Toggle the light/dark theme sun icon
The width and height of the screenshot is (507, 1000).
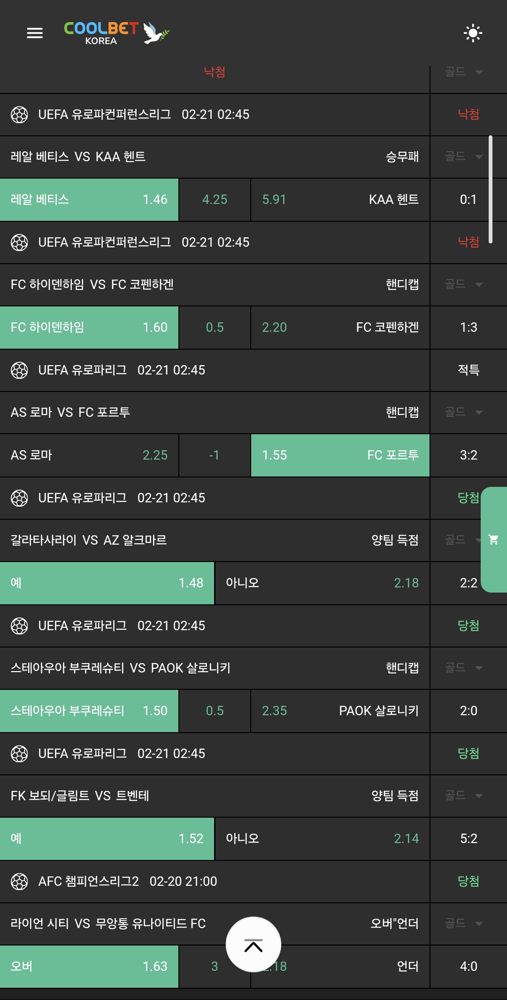point(473,33)
